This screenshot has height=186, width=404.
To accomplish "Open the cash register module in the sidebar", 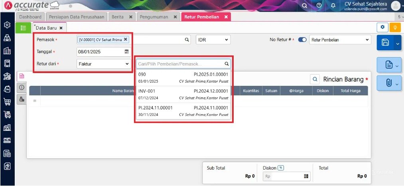I will (7, 38).
